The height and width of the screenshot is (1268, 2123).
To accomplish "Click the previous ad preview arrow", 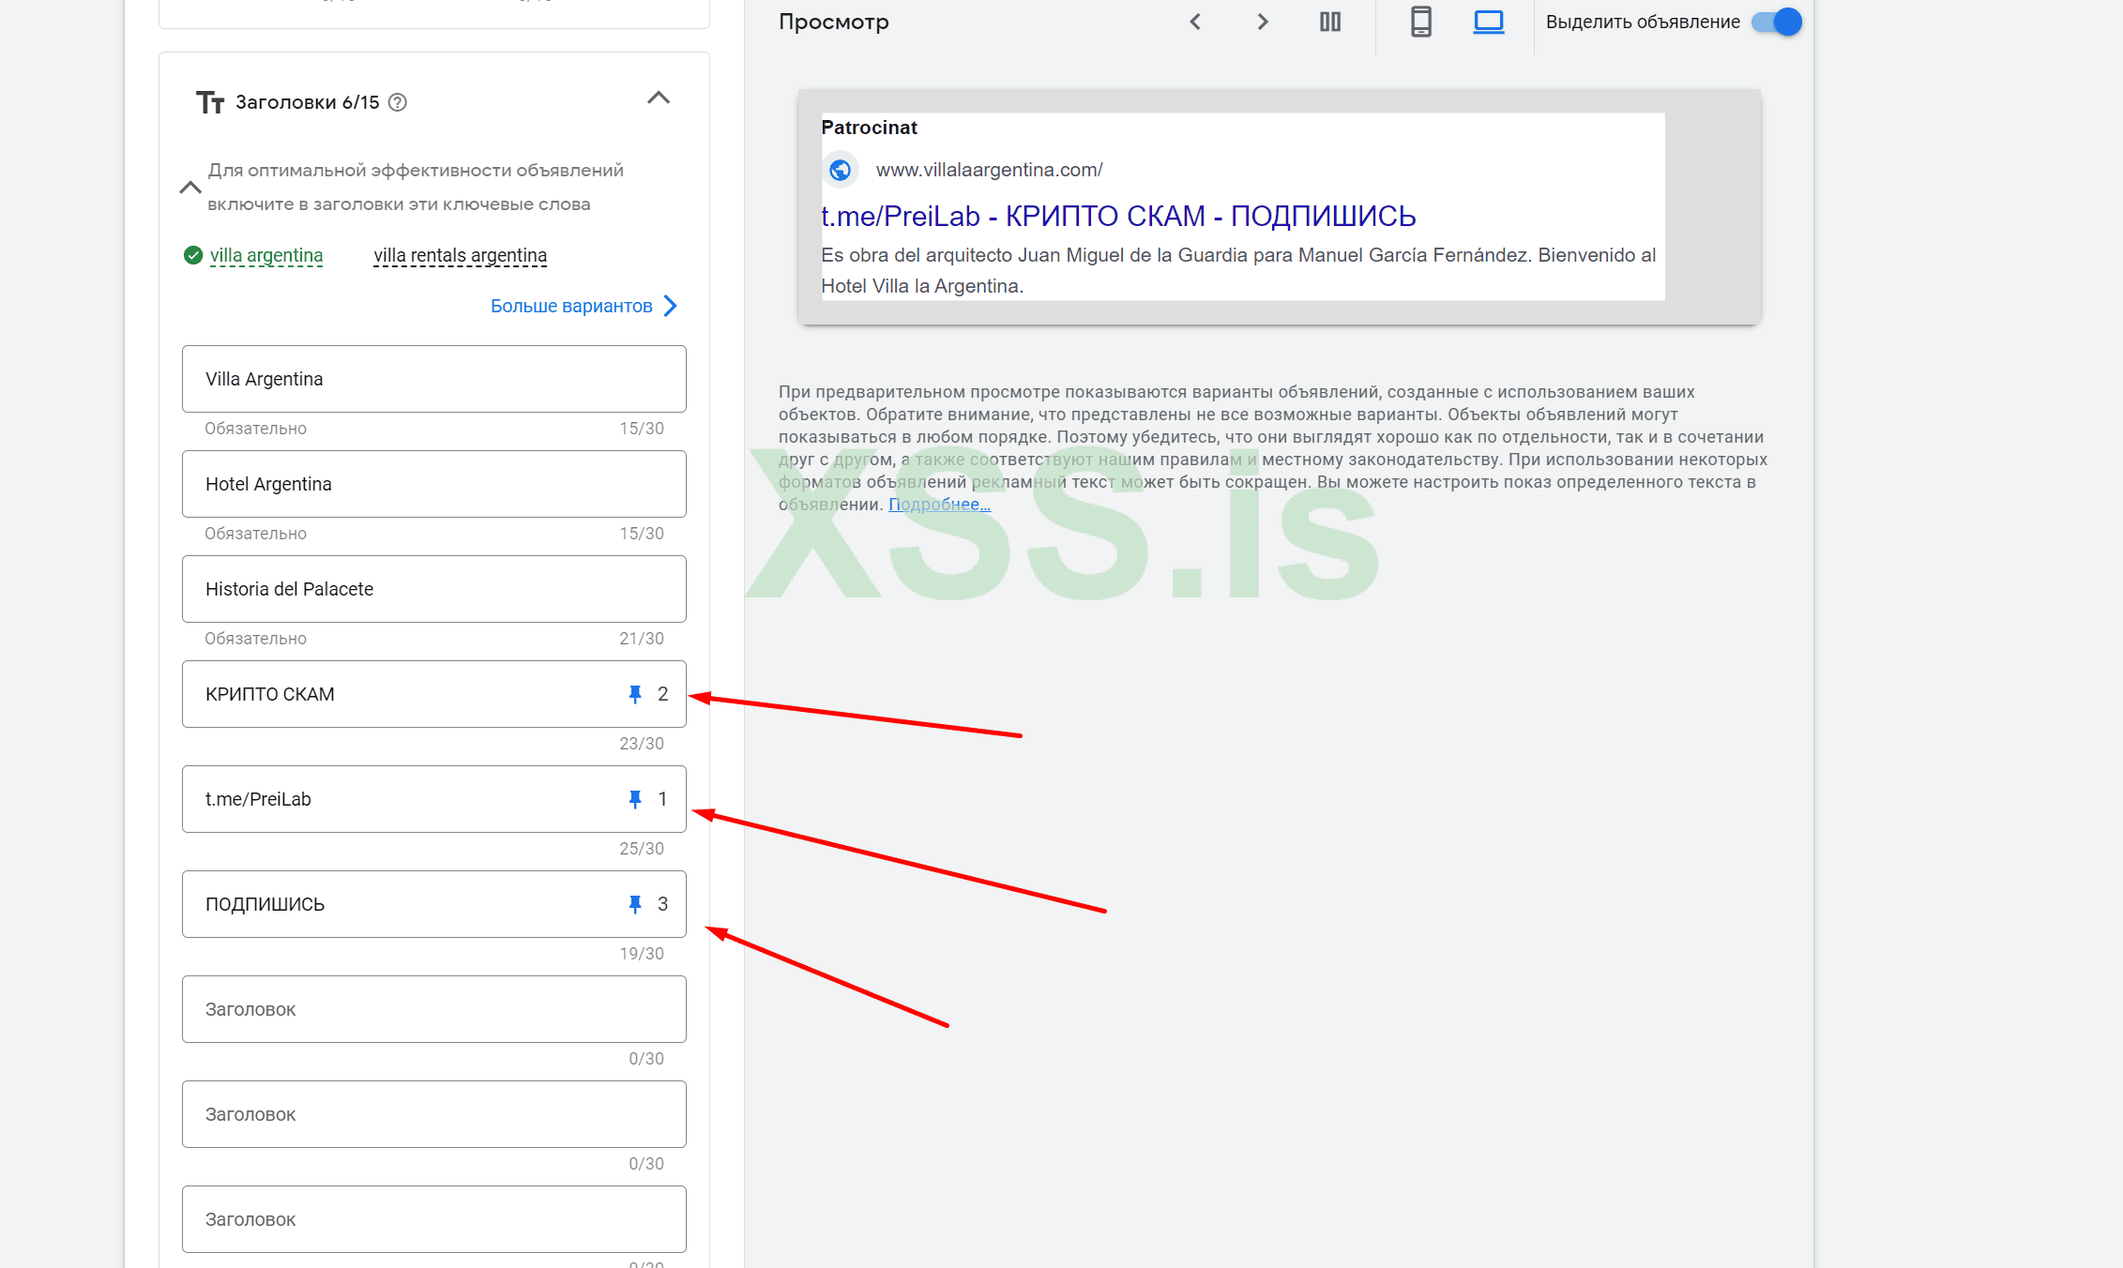I will coord(1195,22).
